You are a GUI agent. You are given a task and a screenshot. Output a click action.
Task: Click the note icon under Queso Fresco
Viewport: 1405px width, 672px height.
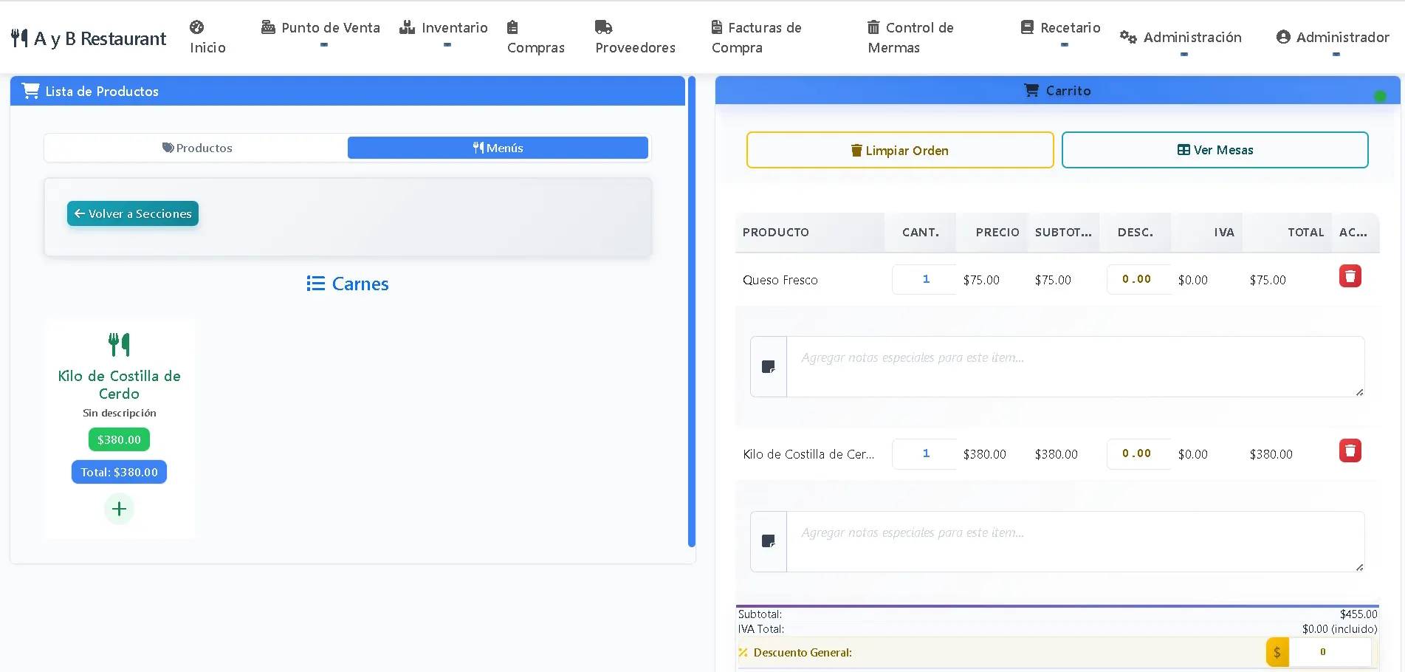pos(769,367)
